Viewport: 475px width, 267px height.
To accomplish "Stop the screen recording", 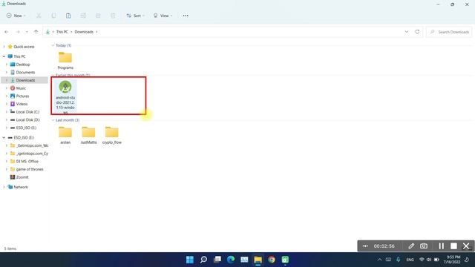I will [x=453, y=246].
